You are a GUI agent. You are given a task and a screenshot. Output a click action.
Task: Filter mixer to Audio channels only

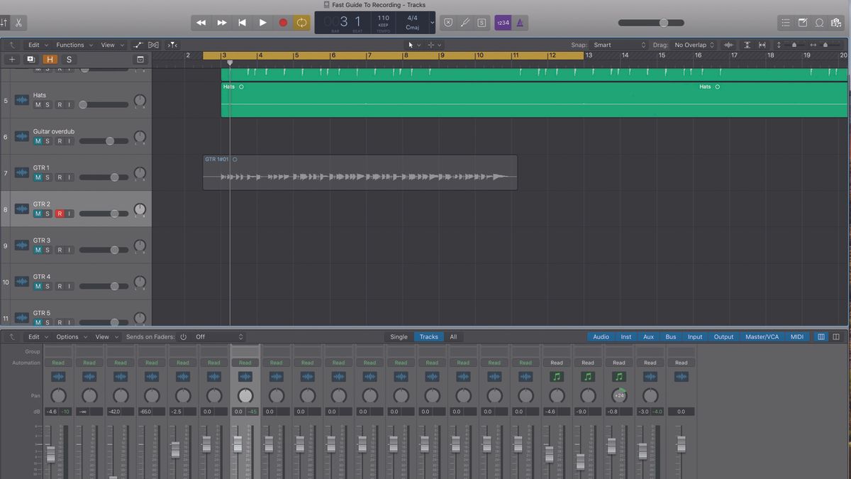601,336
